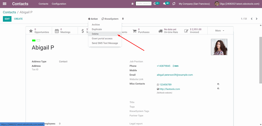Select Duplicate from Action menu

105,29
